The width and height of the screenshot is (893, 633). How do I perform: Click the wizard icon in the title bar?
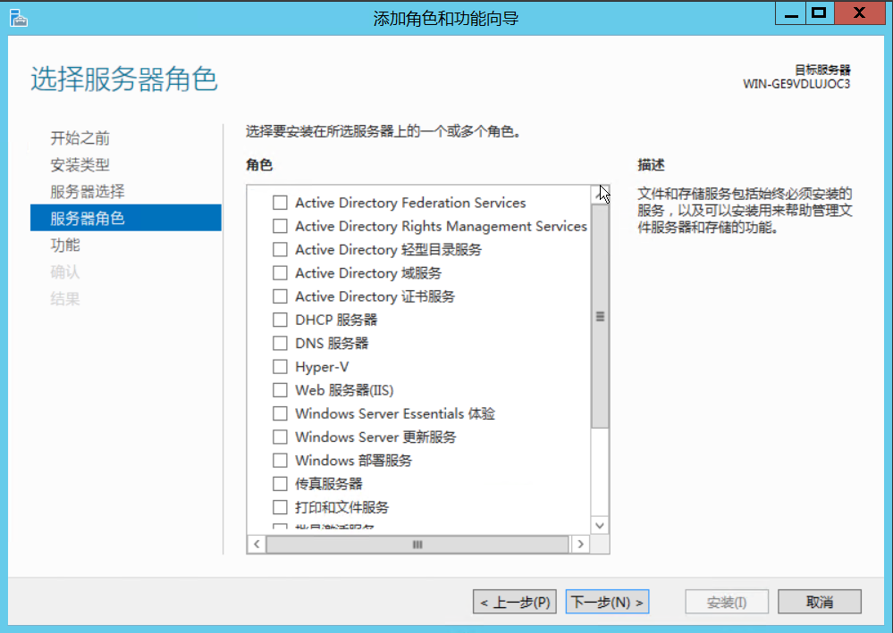[18, 16]
